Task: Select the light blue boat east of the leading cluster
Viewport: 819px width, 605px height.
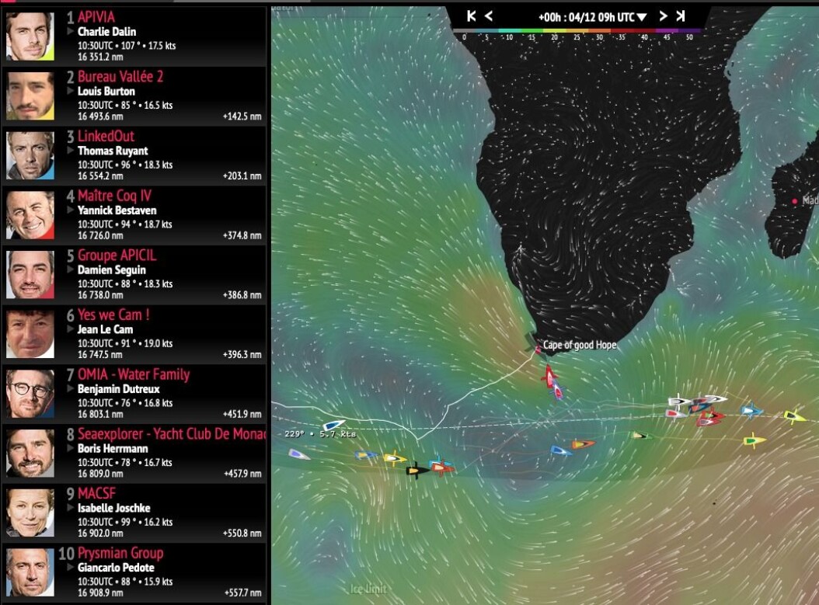Action: pos(751,410)
